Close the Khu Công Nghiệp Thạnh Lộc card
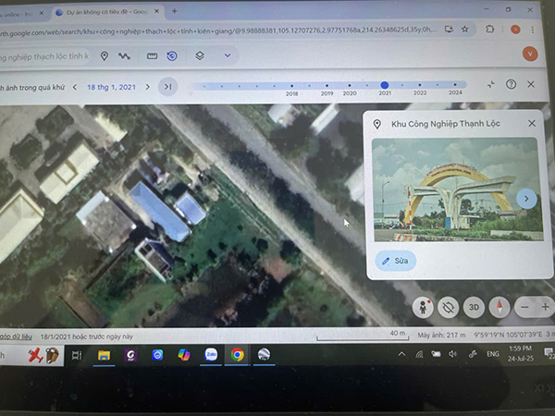The height and width of the screenshot is (416, 555). point(532,123)
